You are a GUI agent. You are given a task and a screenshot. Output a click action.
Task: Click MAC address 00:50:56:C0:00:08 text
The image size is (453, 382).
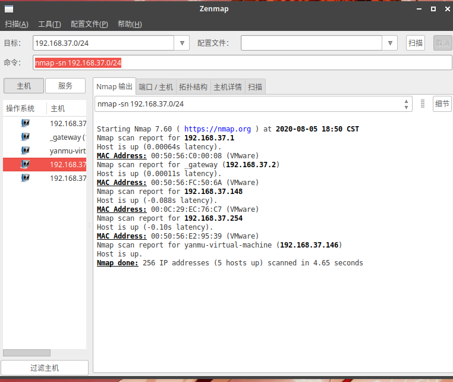[x=186, y=156]
